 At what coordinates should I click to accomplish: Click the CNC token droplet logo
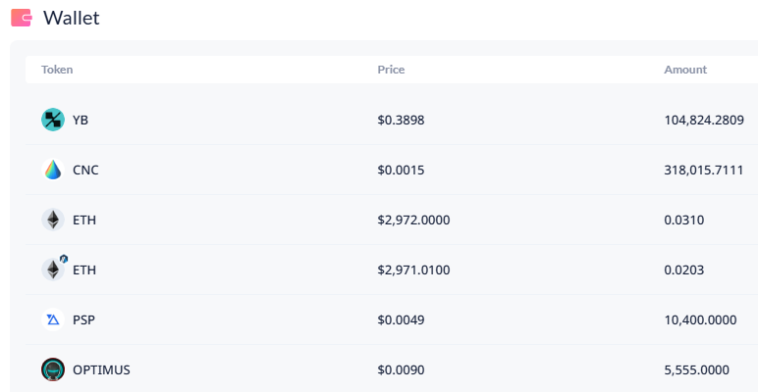click(x=53, y=170)
